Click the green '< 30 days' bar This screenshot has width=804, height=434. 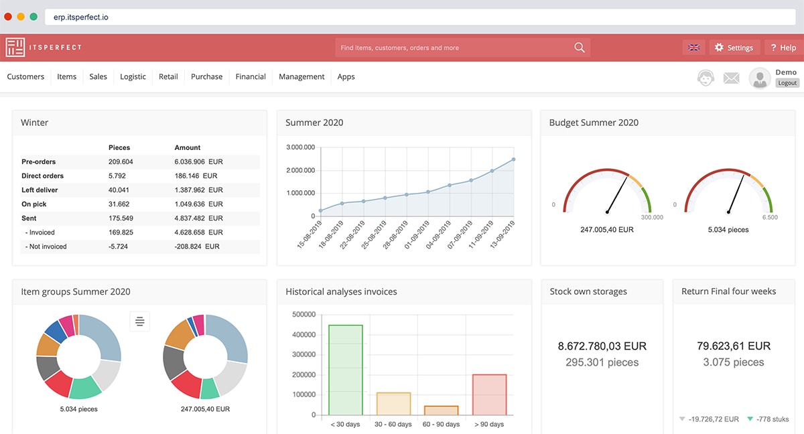click(345, 370)
